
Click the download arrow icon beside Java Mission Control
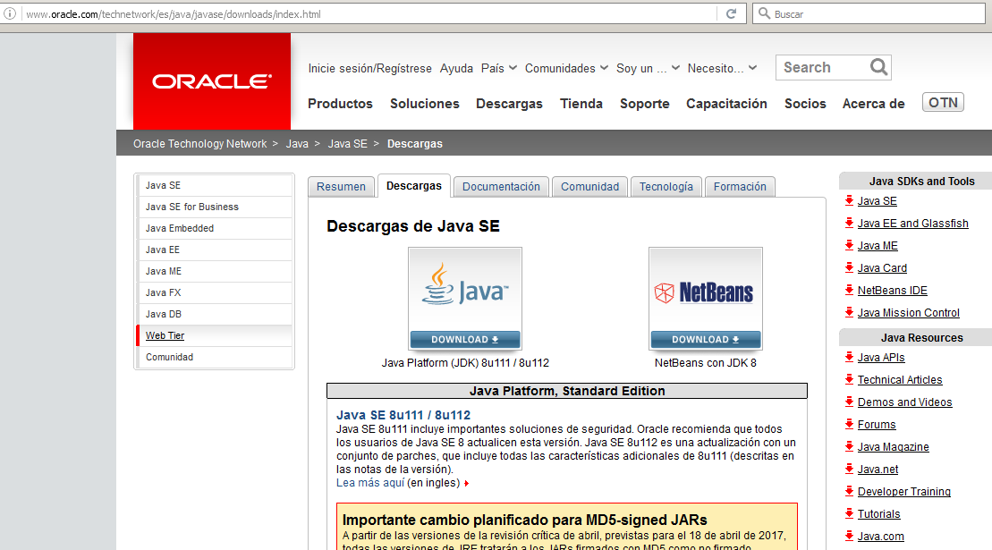point(849,312)
